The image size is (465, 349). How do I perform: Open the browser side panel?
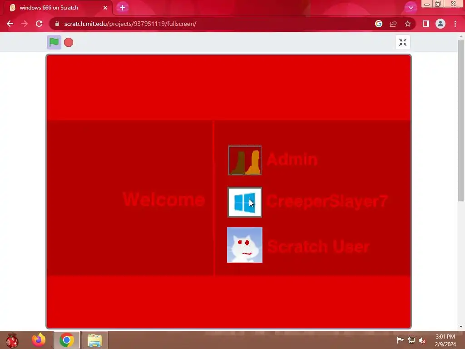click(426, 24)
